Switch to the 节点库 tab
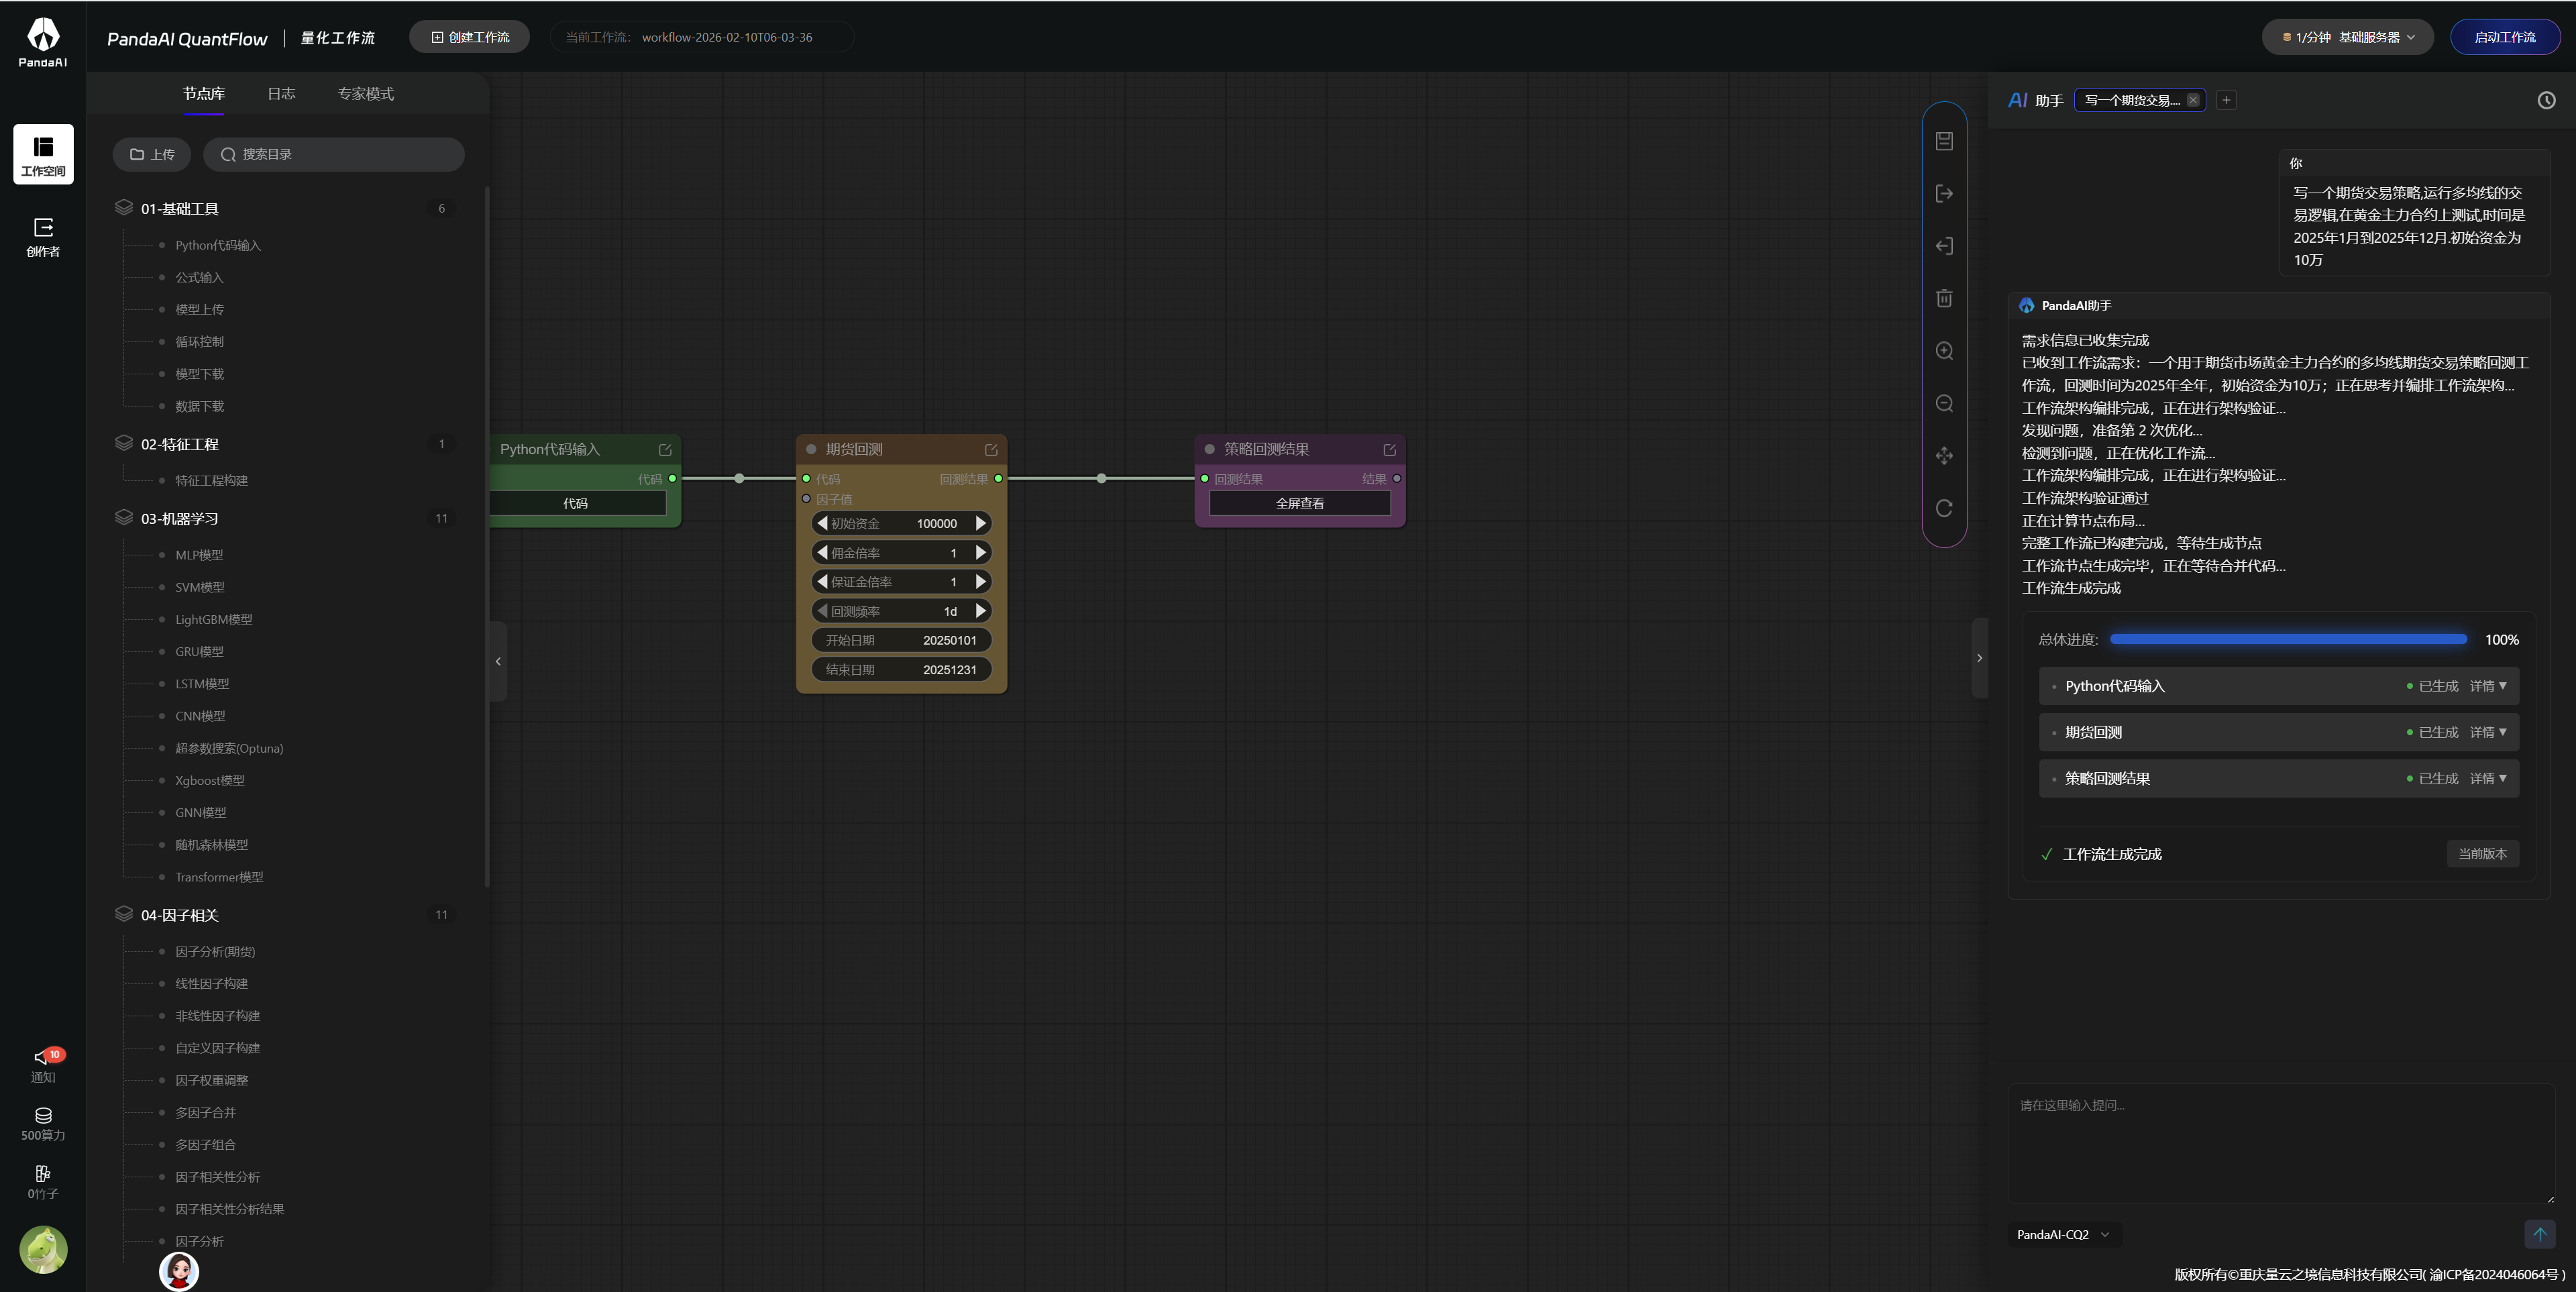The image size is (2576, 1292). tap(204, 94)
